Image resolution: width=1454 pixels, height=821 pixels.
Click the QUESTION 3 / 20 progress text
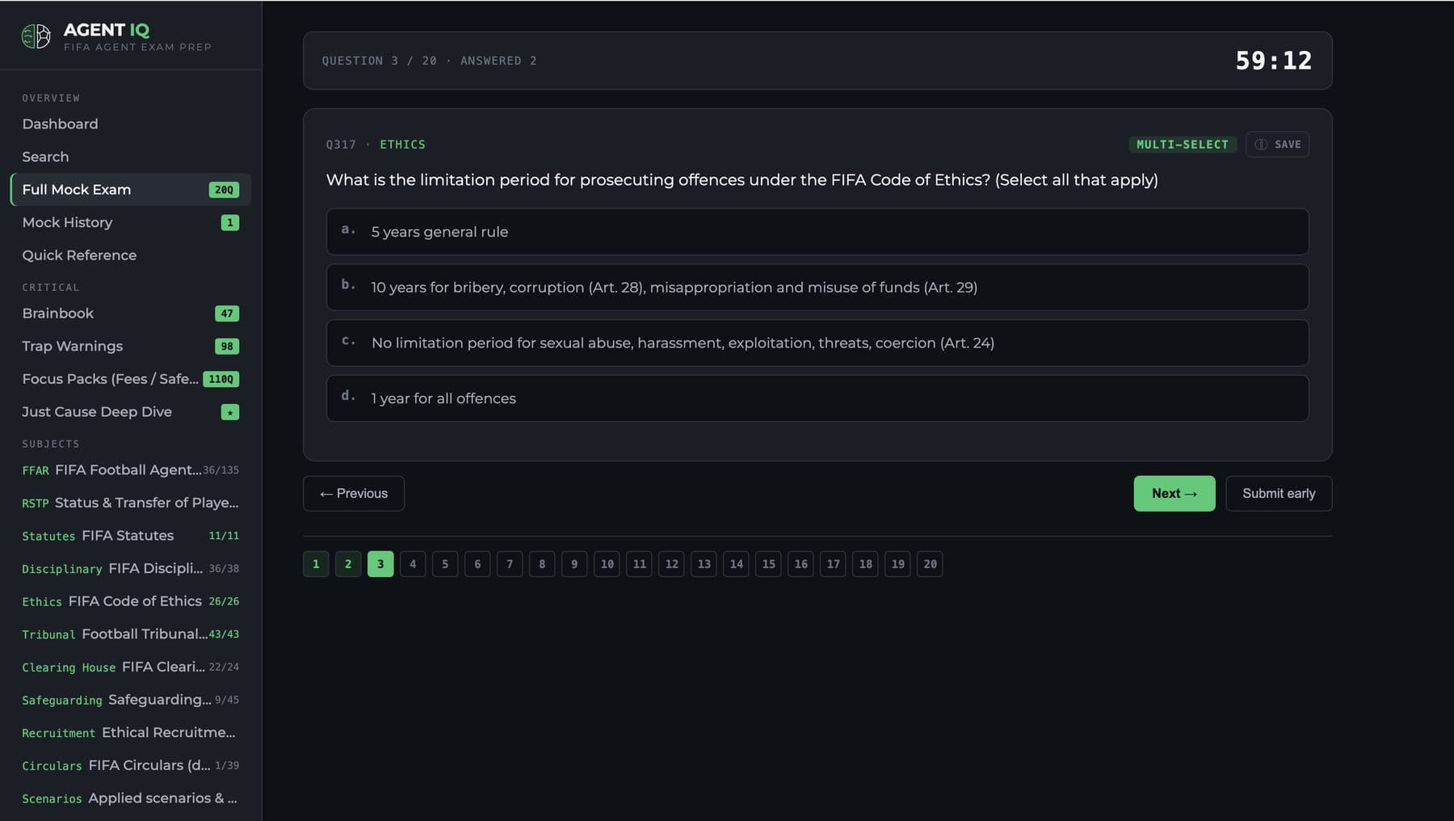[379, 61]
